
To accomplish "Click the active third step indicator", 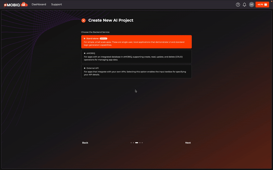I will [137, 142].
